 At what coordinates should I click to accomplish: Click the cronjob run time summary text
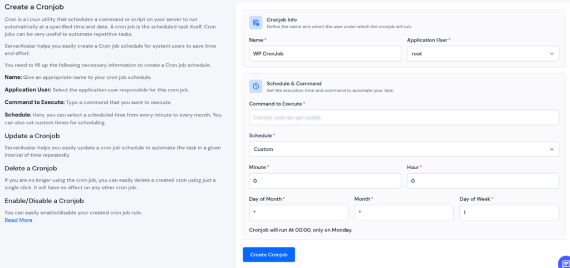click(x=301, y=230)
